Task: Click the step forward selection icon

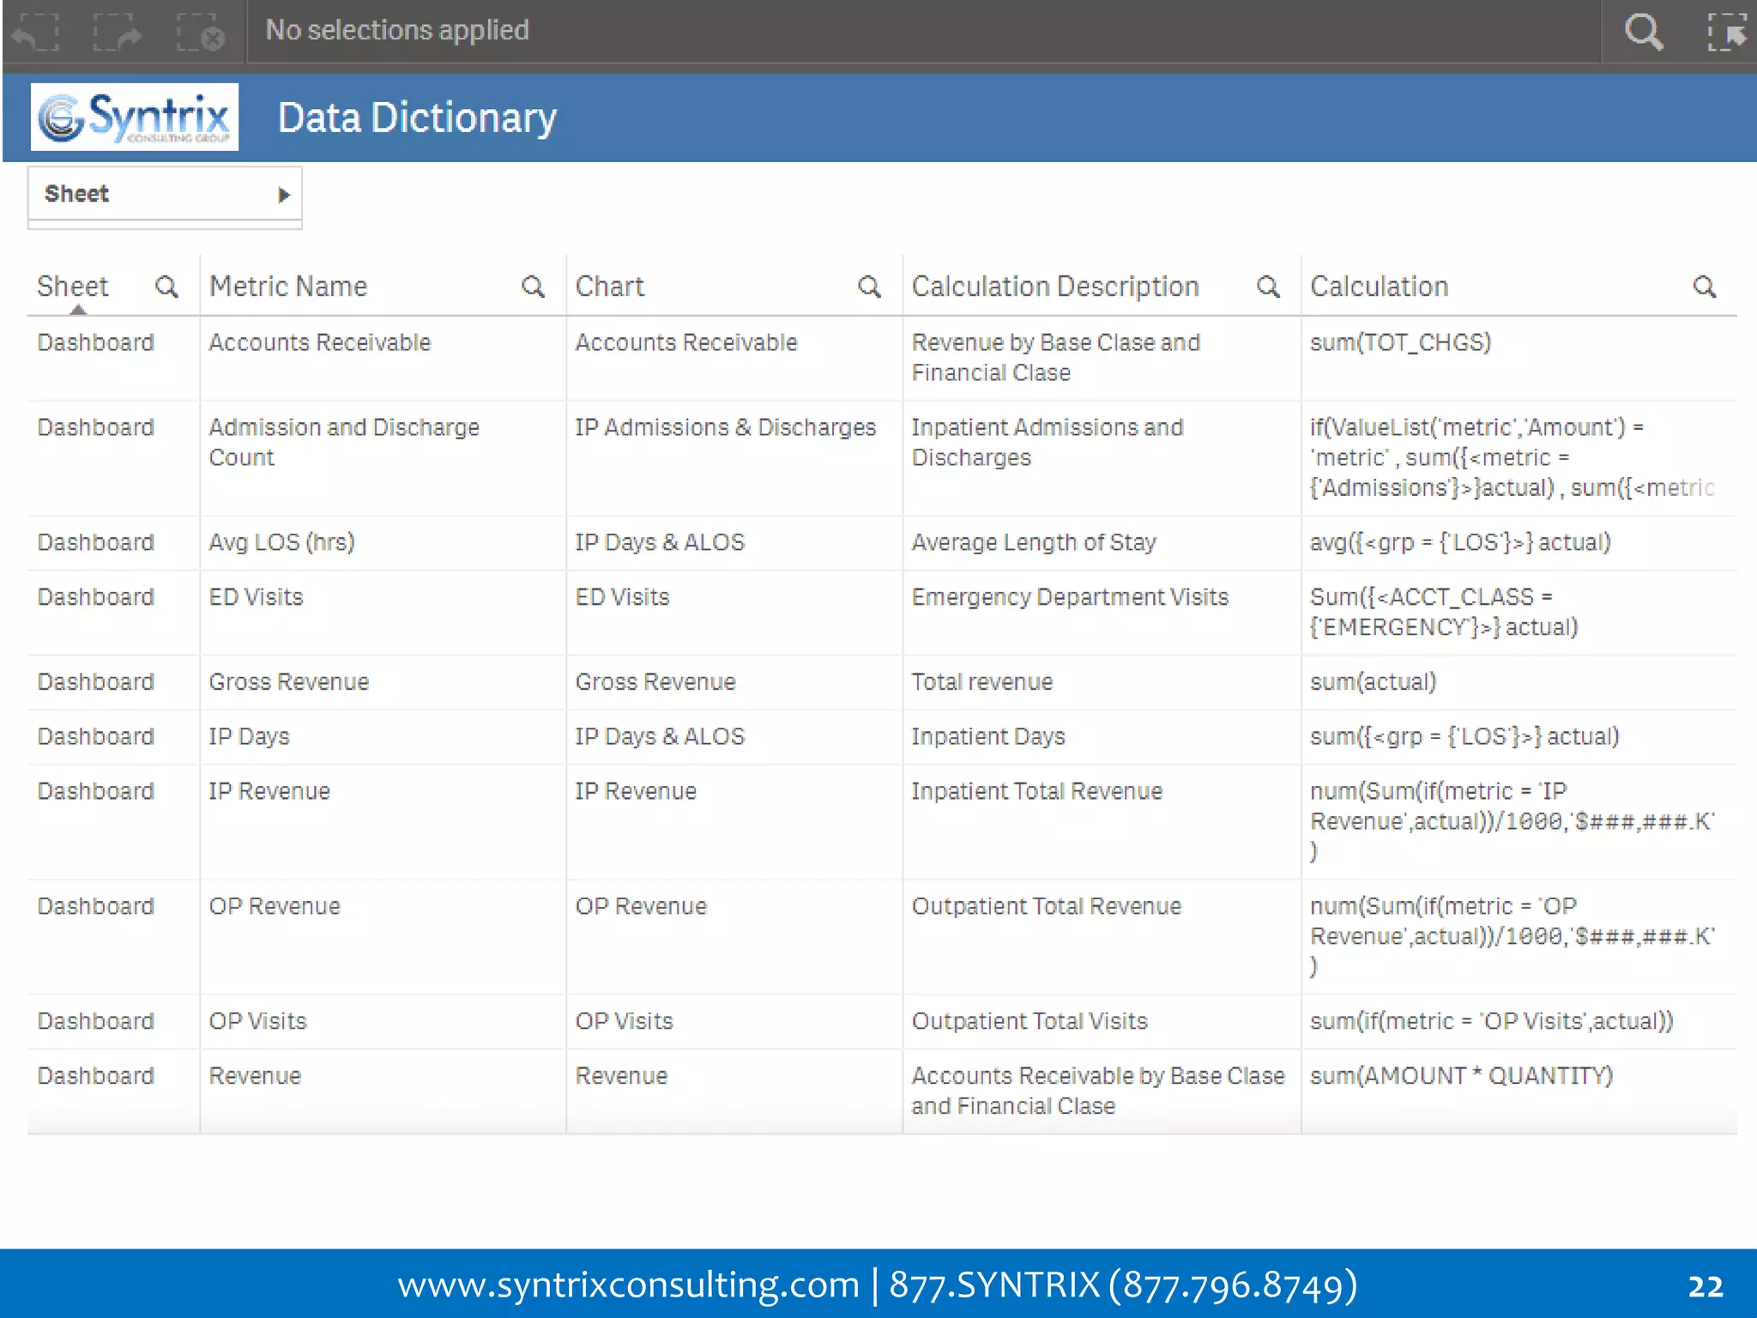Action: [x=118, y=33]
